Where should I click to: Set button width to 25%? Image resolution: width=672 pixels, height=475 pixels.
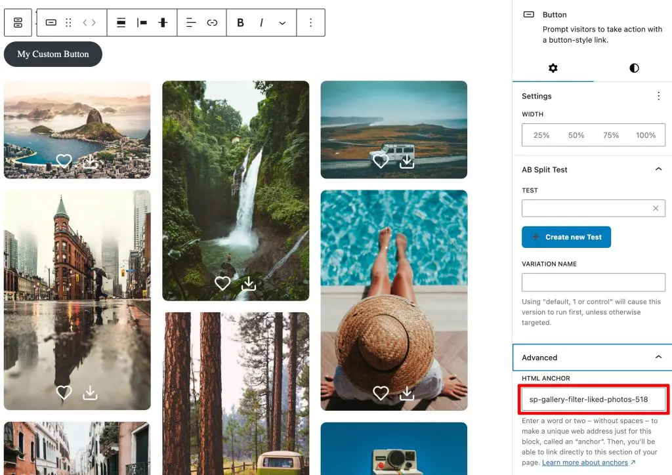[541, 135]
